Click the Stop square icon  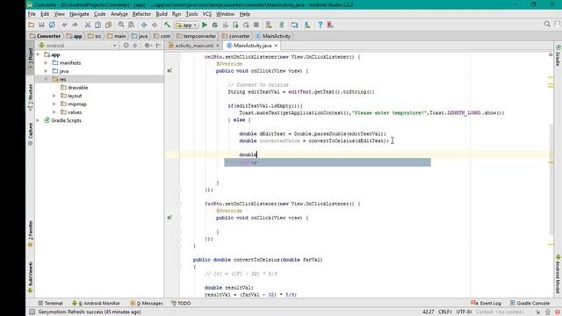256,25
